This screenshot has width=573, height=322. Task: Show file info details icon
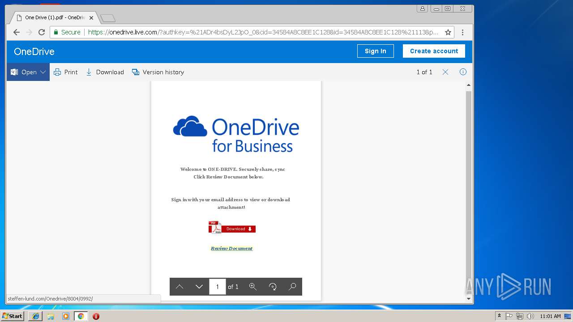point(463,72)
